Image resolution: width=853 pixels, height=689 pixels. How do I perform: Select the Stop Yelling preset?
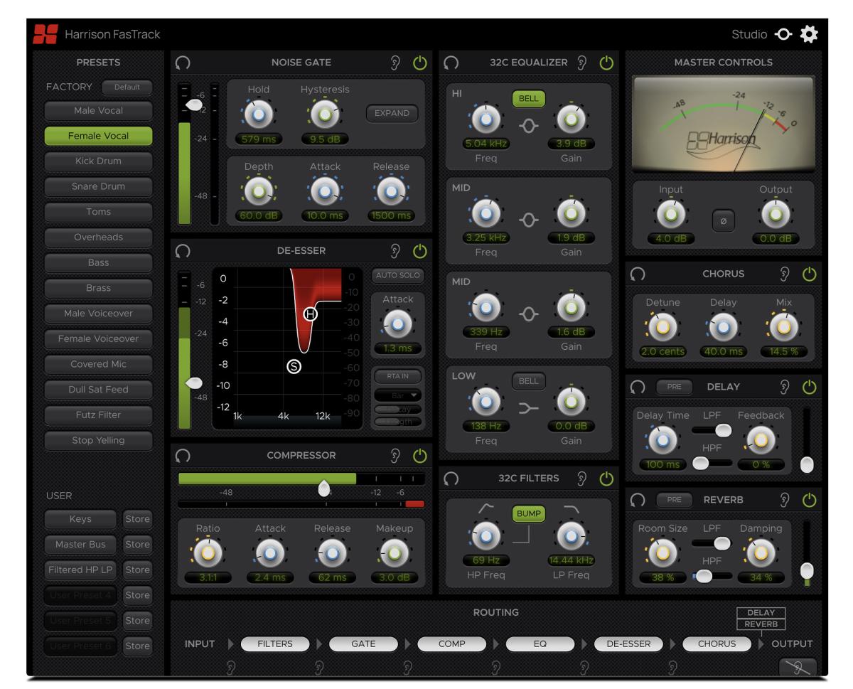coord(98,440)
